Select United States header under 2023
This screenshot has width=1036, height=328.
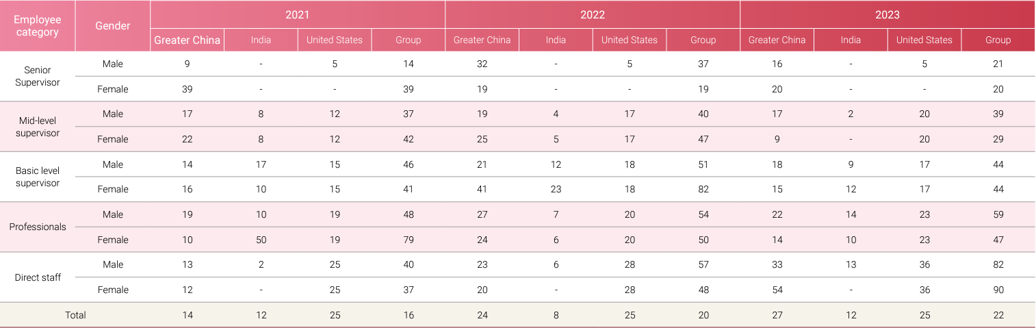pyautogui.click(x=924, y=40)
